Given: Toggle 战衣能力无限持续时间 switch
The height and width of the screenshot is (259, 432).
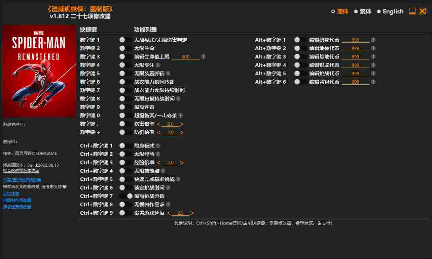Looking at the screenshot, I should [x=125, y=90].
